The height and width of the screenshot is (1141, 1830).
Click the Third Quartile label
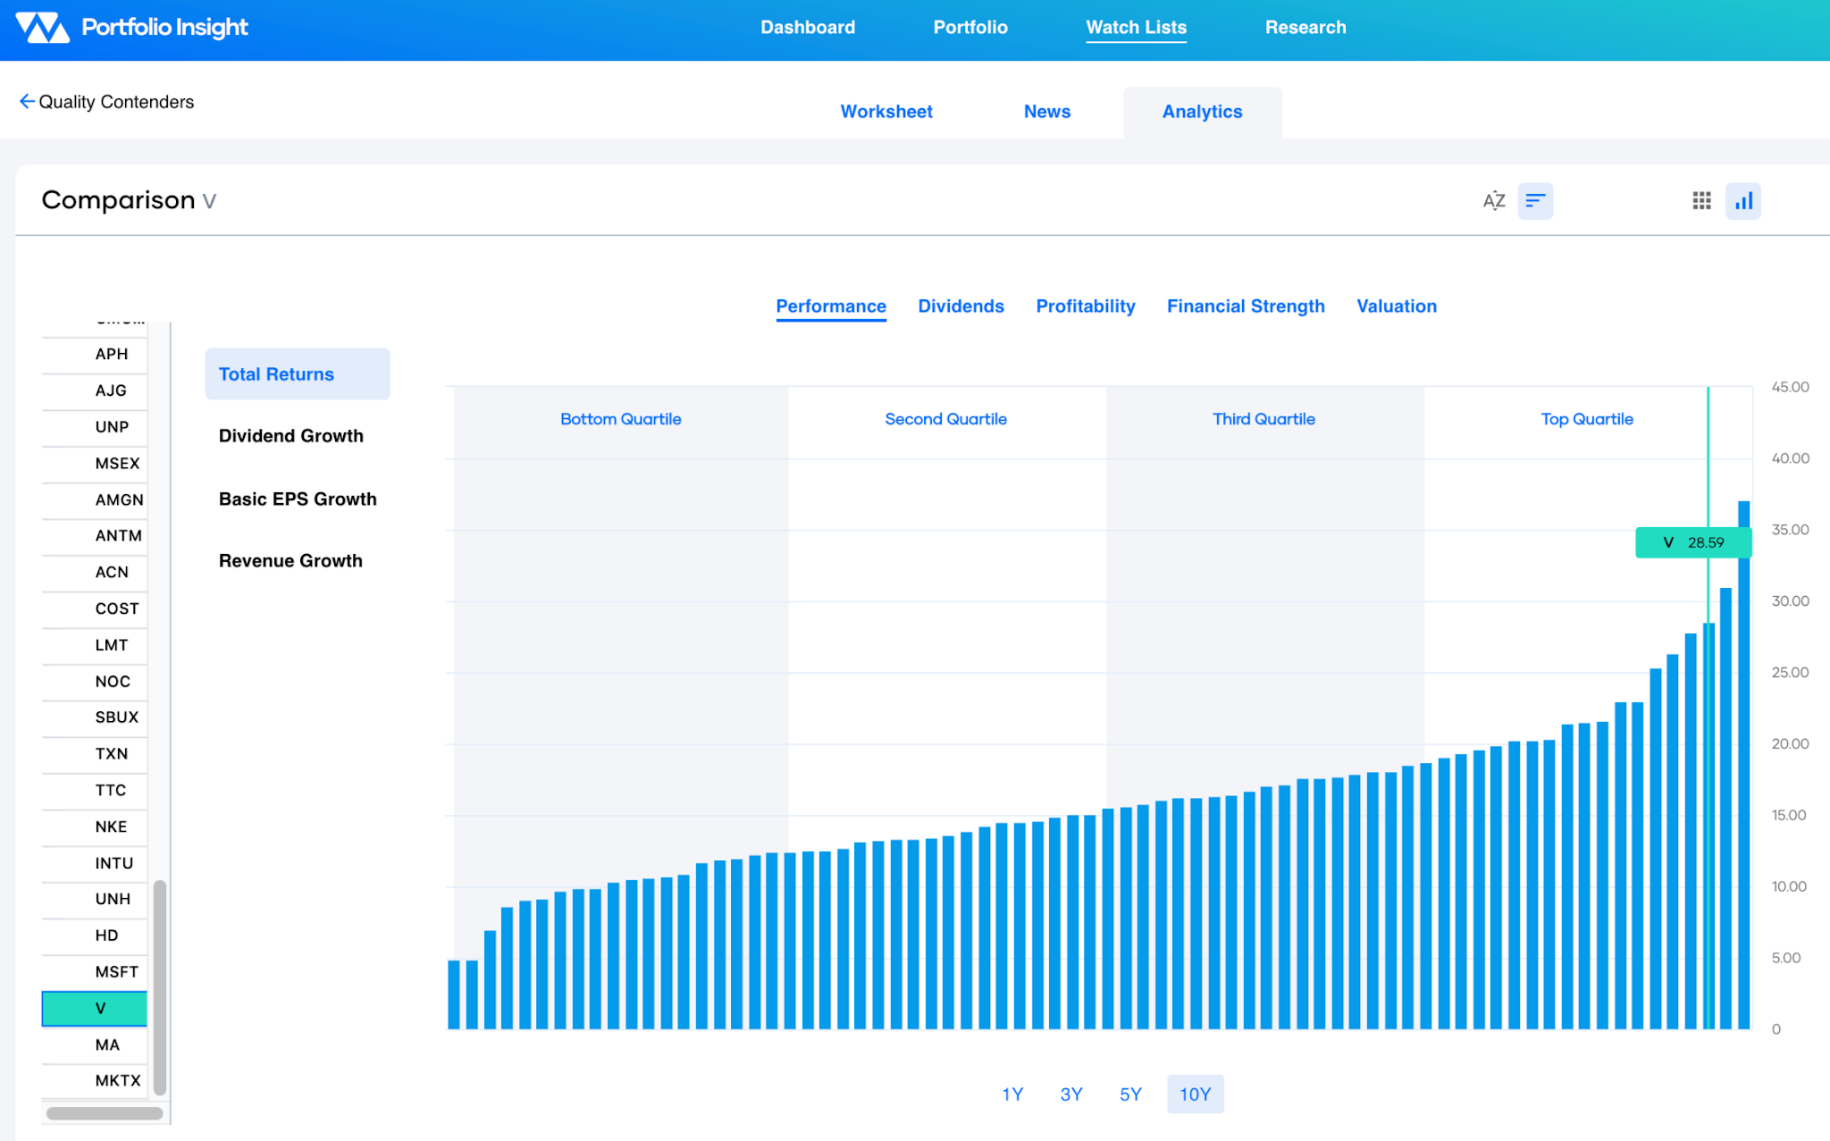[x=1263, y=419]
